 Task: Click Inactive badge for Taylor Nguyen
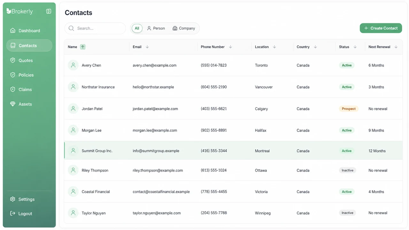tap(348, 213)
